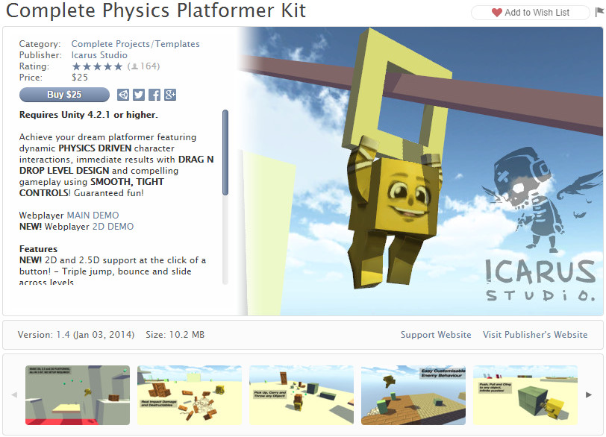This screenshot has height=437, width=606.
Task: Click the flag report icon
Action: [599, 12]
